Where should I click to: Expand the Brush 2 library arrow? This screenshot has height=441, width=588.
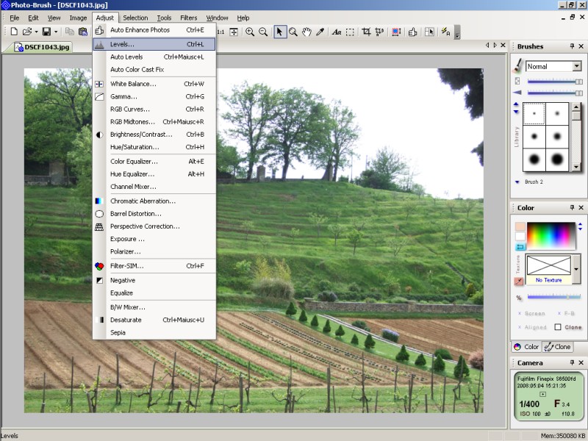pos(517,182)
